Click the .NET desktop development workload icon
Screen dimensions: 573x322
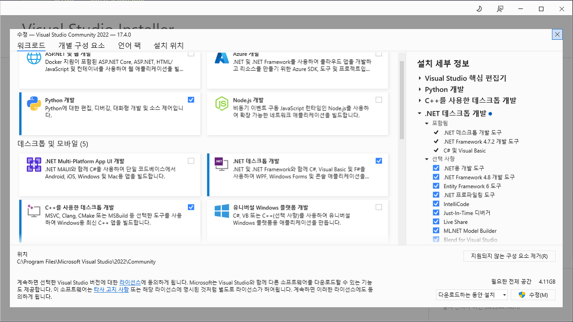pos(222,165)
